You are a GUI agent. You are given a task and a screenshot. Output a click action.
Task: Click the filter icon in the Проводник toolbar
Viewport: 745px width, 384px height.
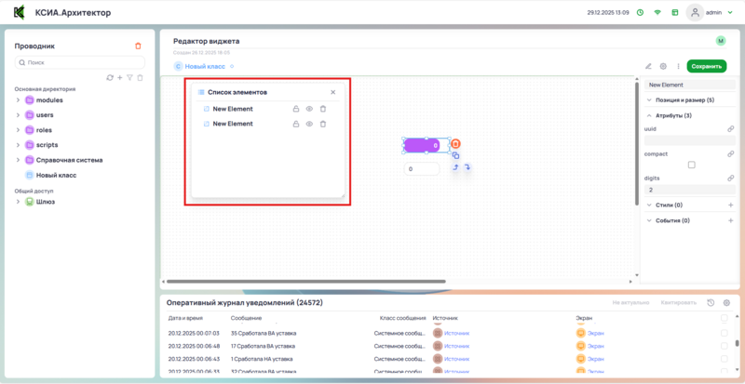pos(129,78)
